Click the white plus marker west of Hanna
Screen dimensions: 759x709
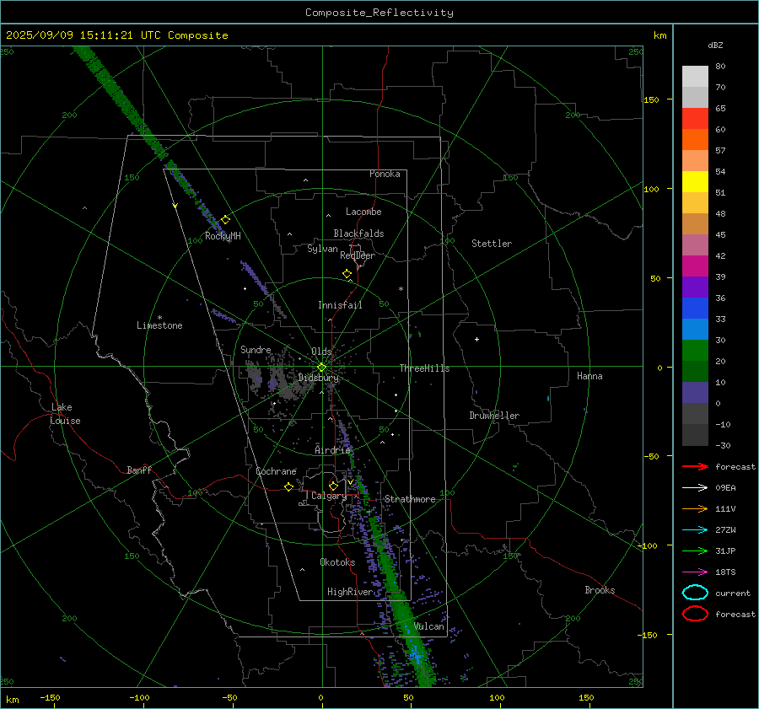tap(476, 339)
